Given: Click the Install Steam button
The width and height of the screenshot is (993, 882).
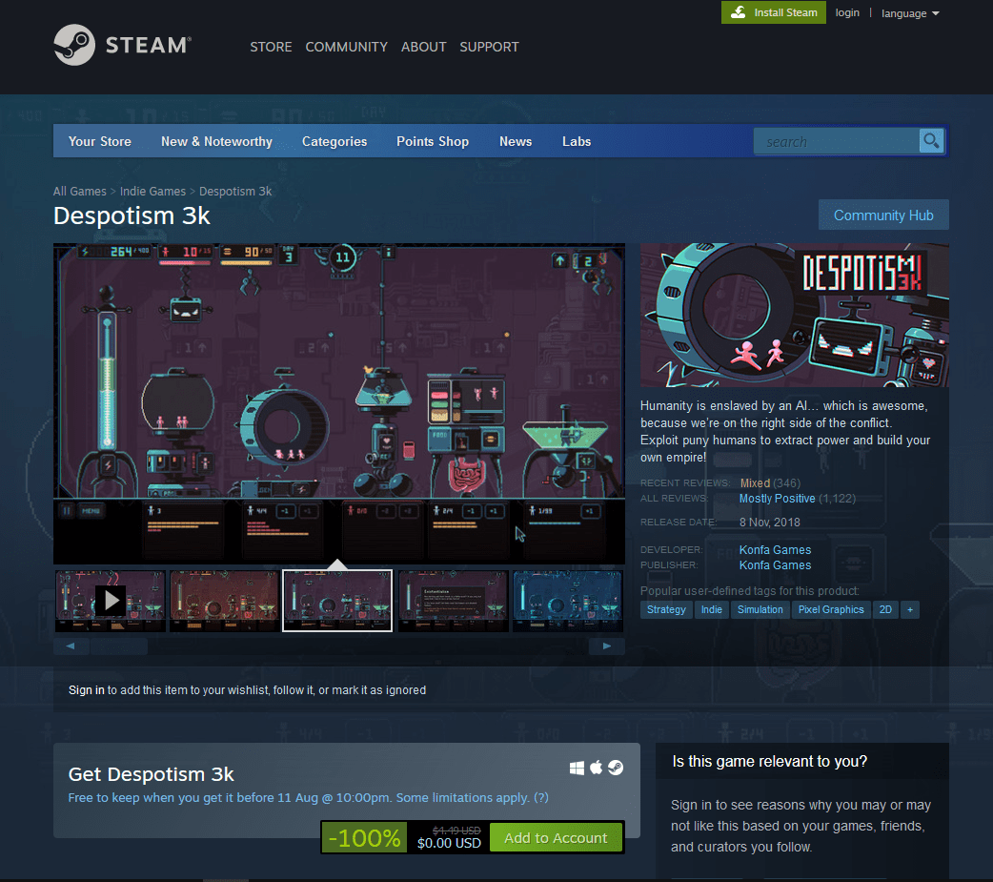Looking at the screenshot, I should (x=773, y=12).
